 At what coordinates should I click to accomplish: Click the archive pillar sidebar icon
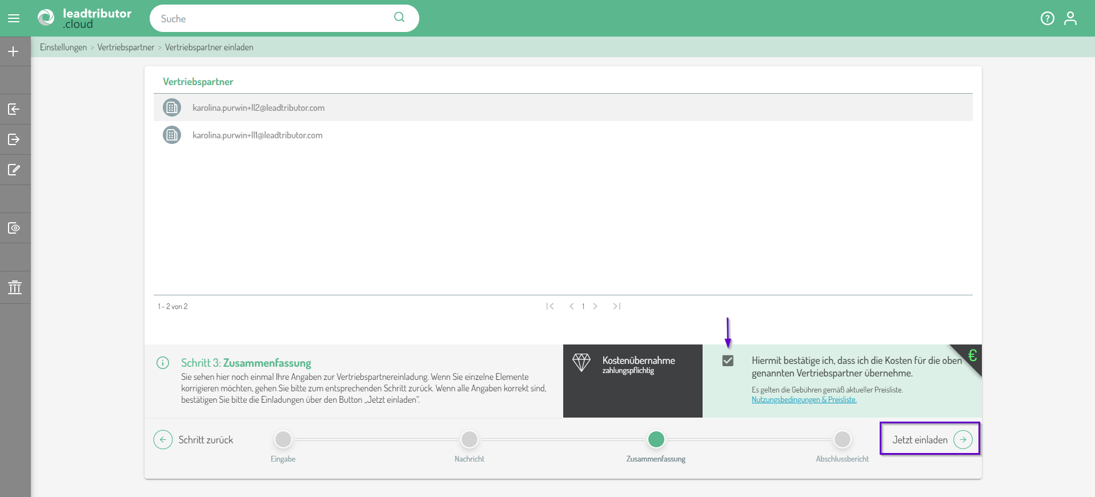(x=15, y=287)
